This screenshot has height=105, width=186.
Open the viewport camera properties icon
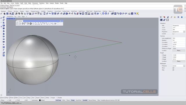(161, 20)
